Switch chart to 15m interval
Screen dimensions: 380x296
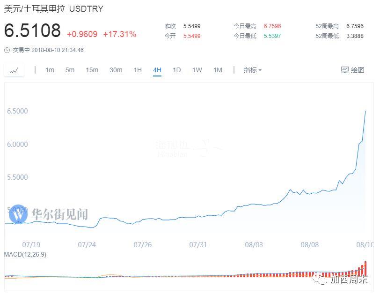92,70
